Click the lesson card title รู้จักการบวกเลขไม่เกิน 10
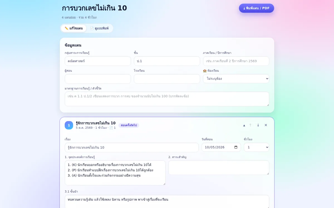This screenshot has width=334, height=208. (95, 123)
